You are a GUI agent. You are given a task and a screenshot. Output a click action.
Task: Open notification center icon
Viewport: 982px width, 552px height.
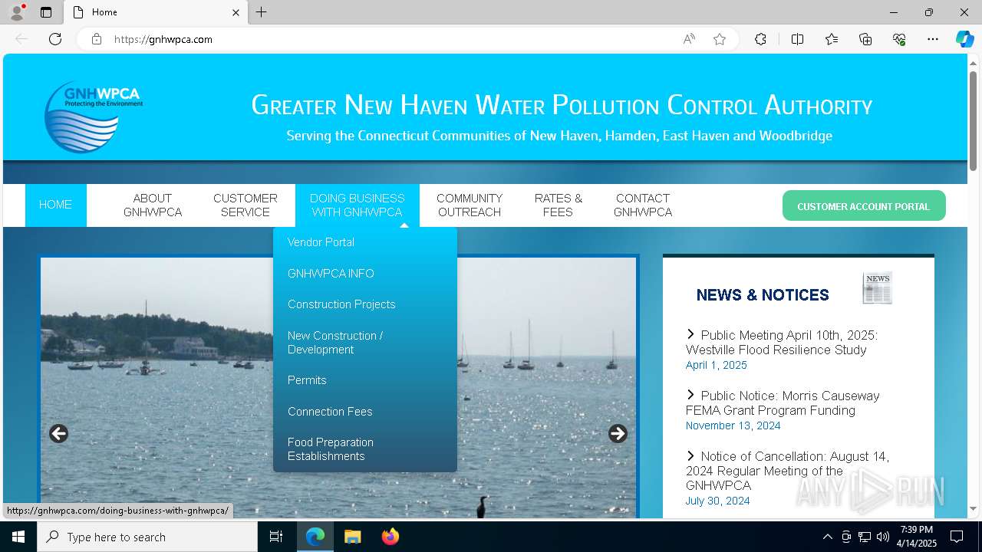(x=957, y=537)
